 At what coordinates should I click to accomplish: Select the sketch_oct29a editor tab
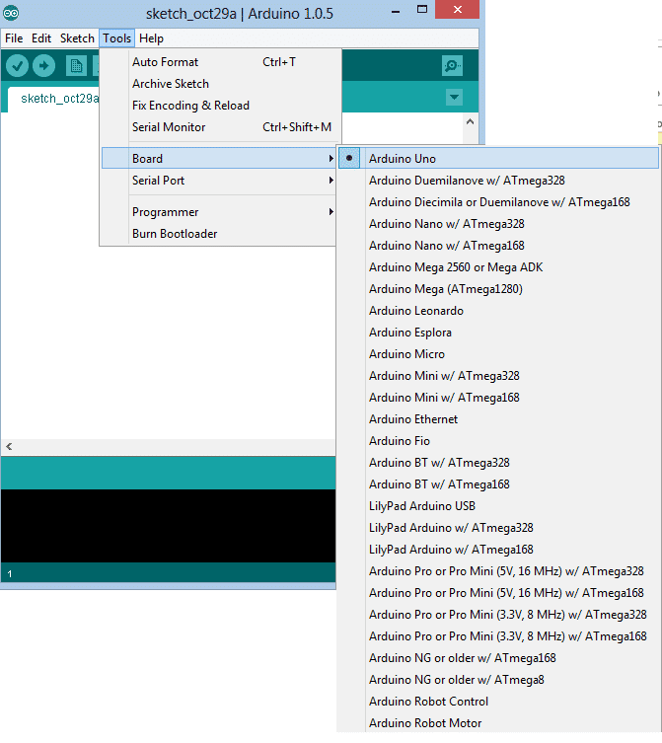coord(53,99)
